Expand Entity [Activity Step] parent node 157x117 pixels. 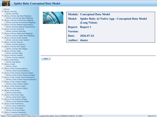click(3, 51)
